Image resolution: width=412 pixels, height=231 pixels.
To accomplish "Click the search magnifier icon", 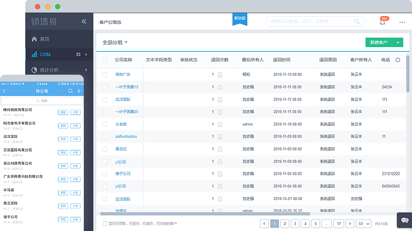I will [357, 21].
